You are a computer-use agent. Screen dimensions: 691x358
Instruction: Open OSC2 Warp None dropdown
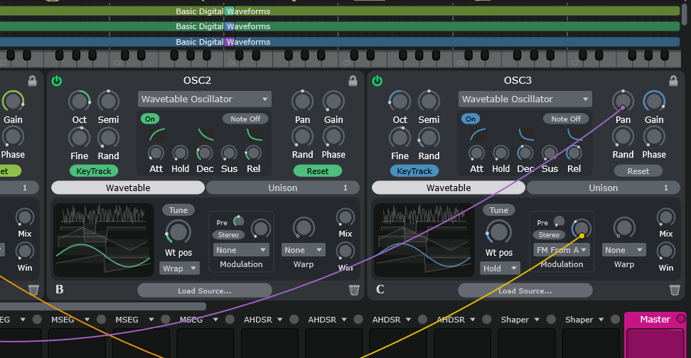(x=304, y=249)
